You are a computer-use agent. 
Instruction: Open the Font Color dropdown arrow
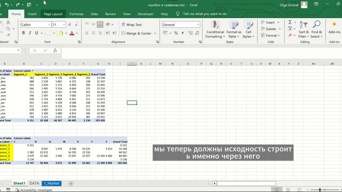tap(77, 33)
